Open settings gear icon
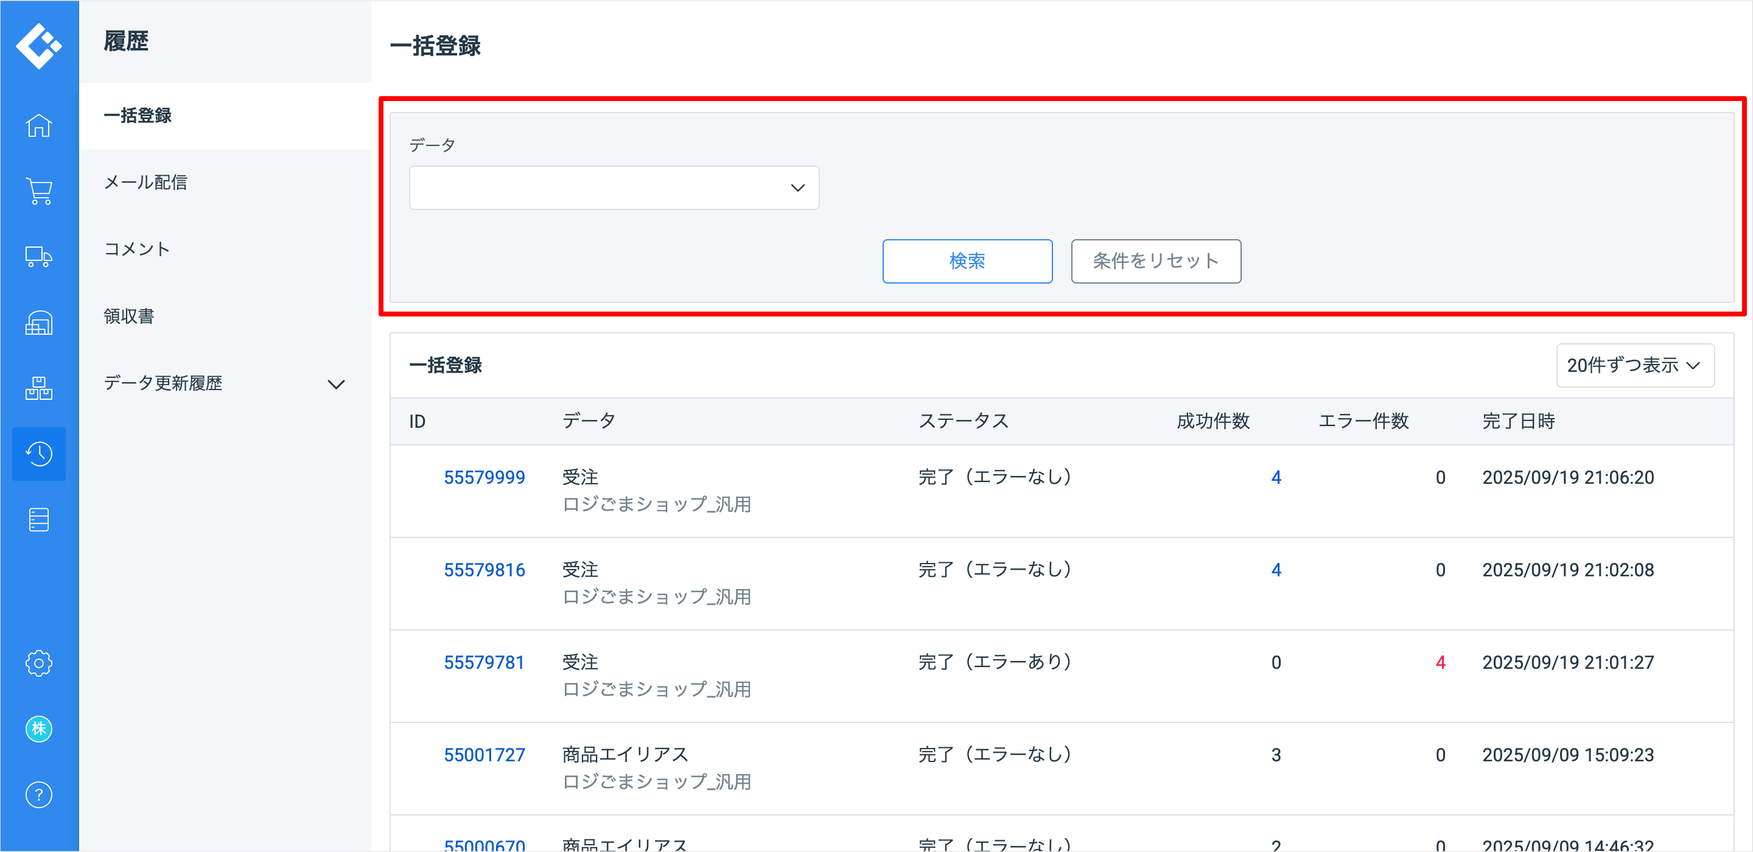Image resolution: width=1753 pixels, height=852 pixels. click(39, 663)
